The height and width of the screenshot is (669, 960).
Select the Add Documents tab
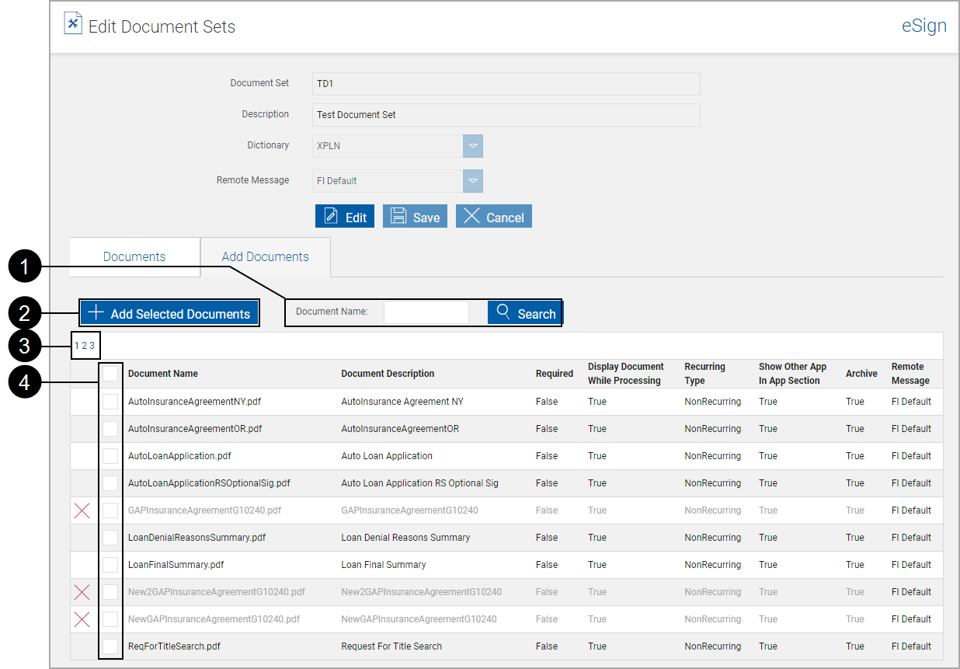tap(265, 256)
